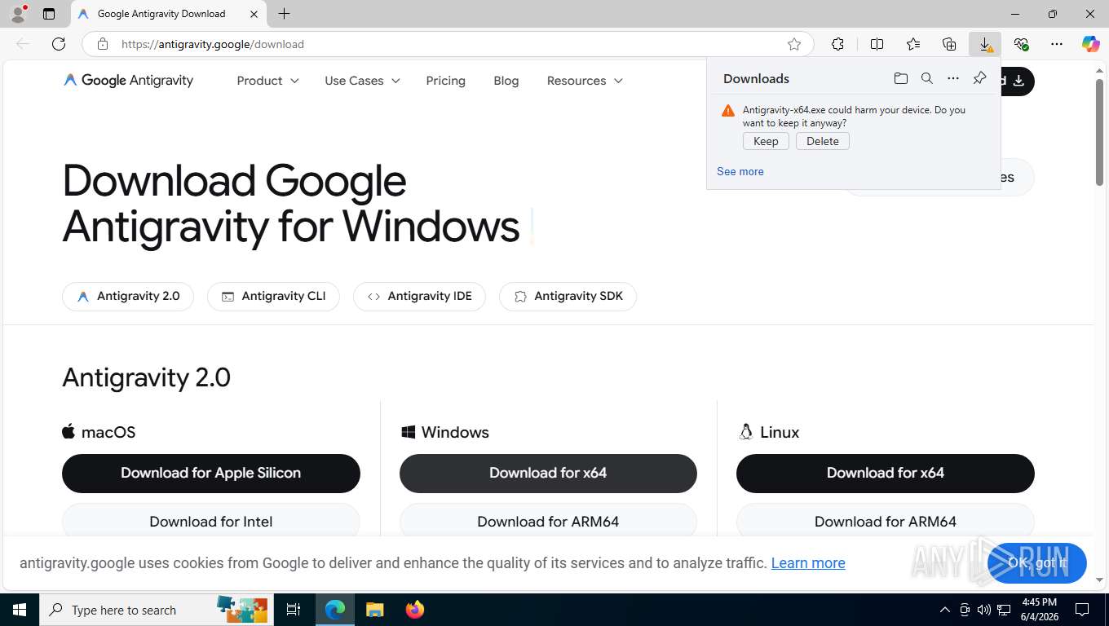The image size is (1109, 626).
Task: Open the Favorites list icon
Action: point(913,44)
